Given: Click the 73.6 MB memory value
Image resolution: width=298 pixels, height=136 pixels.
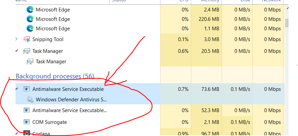Looking at the screenshot, I should click(210, 89).
